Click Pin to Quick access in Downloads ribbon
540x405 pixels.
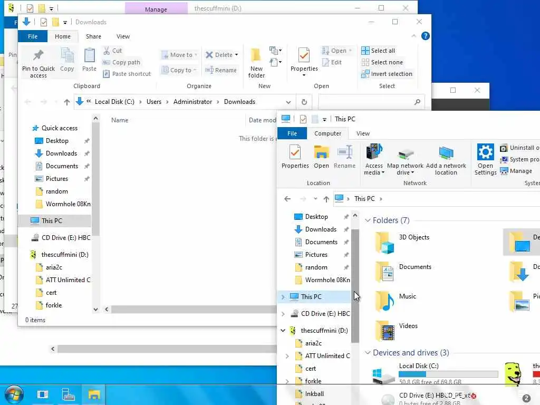(x=38, y=63)
